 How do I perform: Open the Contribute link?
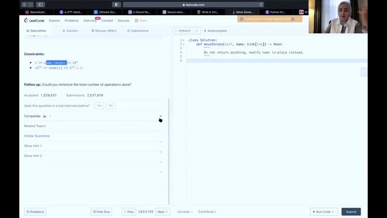click(x=207, y=212)
